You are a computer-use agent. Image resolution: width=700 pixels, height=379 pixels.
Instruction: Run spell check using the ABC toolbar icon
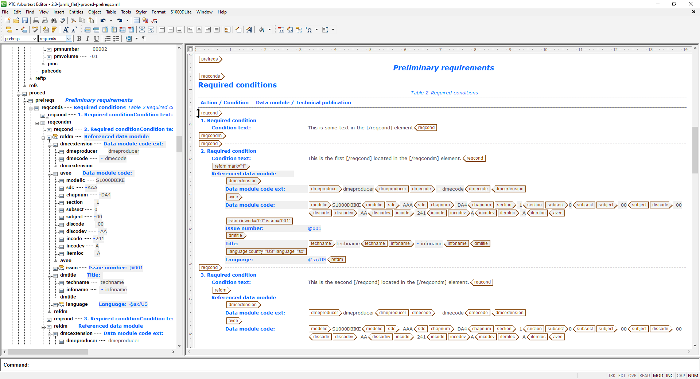(62, 21)
